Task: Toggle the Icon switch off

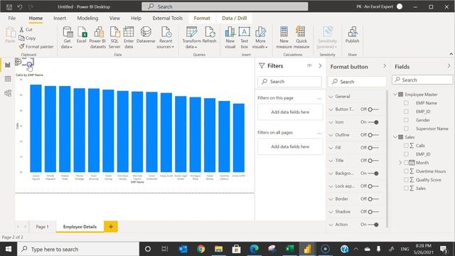Action: pos(373,122)
